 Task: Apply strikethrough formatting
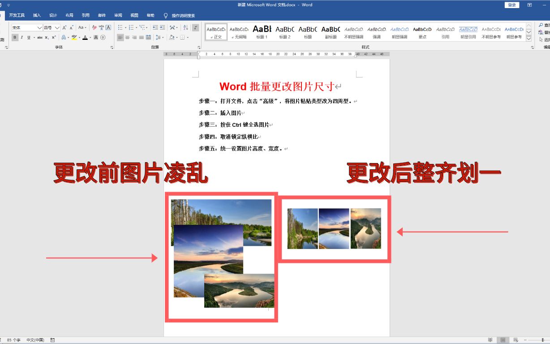point(40,37)
